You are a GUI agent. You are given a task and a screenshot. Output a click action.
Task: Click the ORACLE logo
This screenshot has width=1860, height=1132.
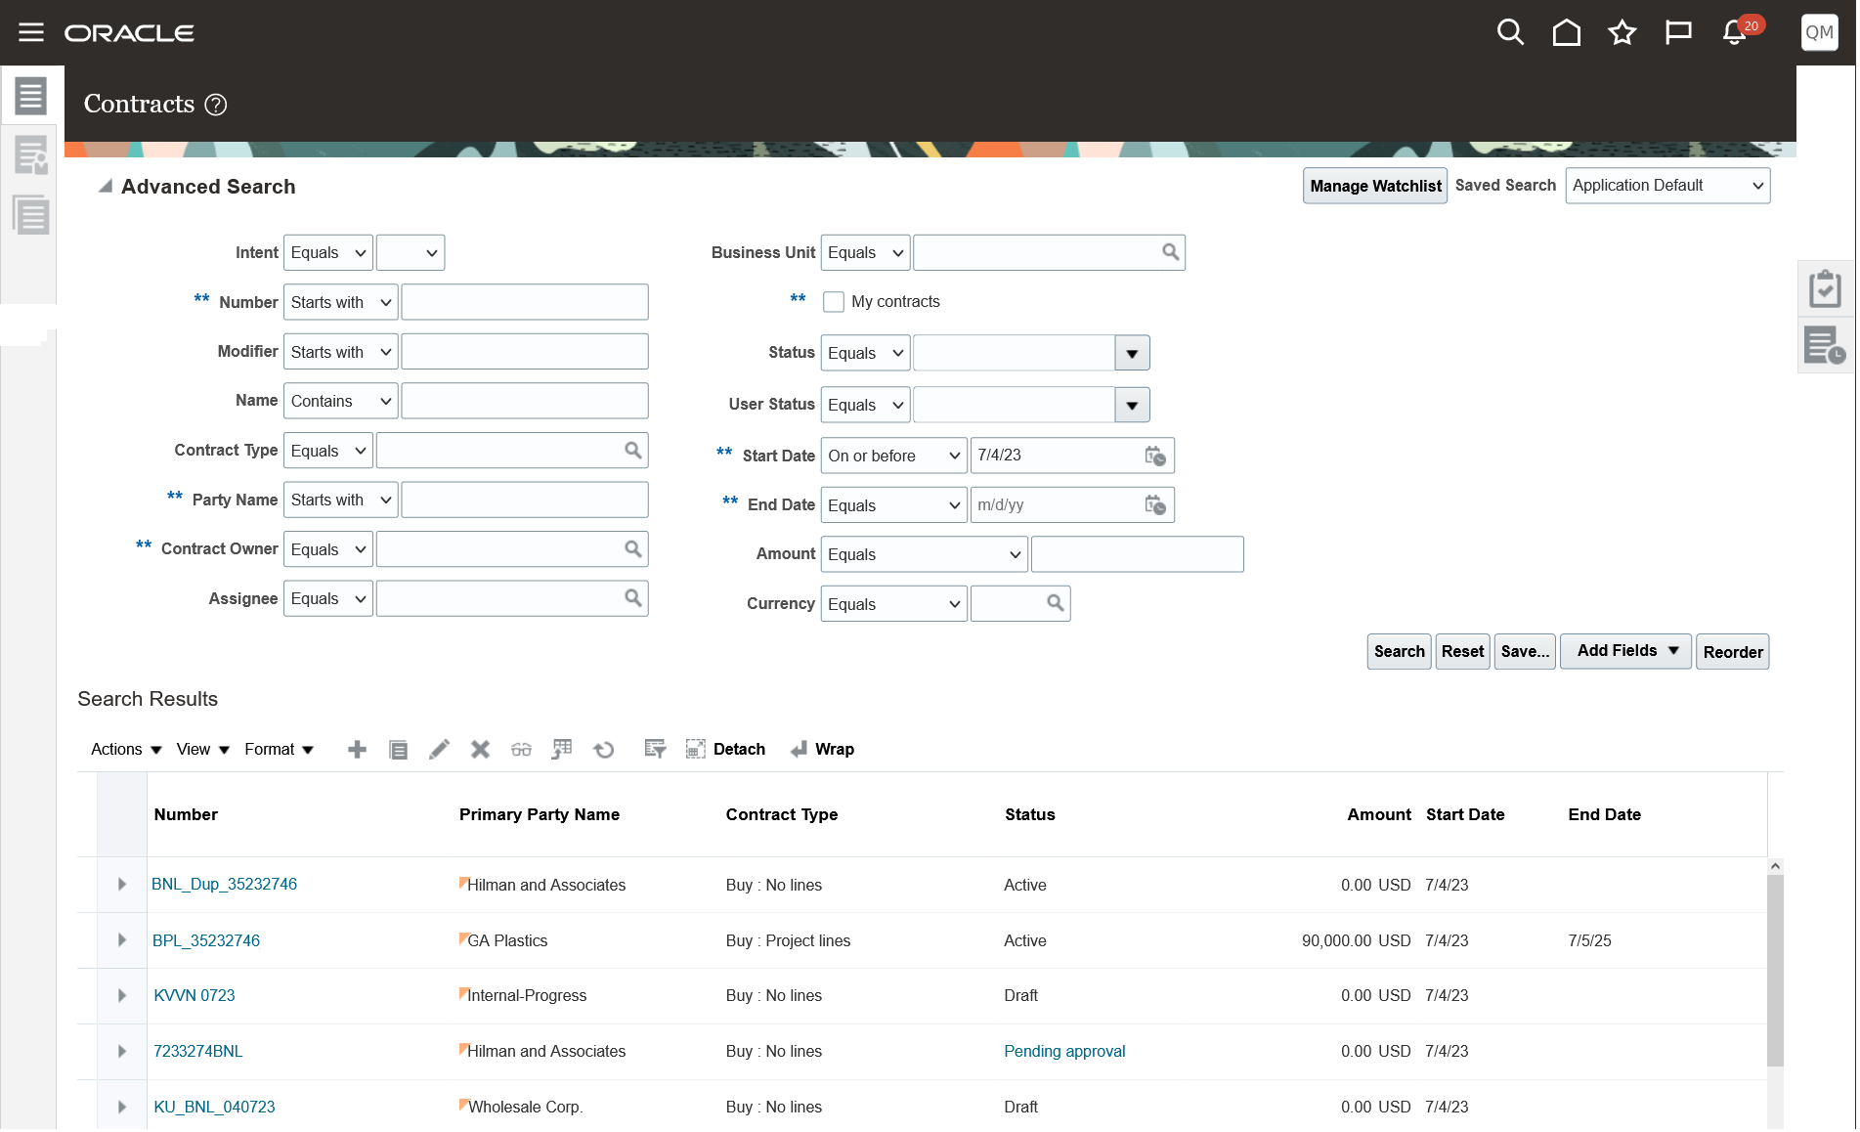point(129,33)
